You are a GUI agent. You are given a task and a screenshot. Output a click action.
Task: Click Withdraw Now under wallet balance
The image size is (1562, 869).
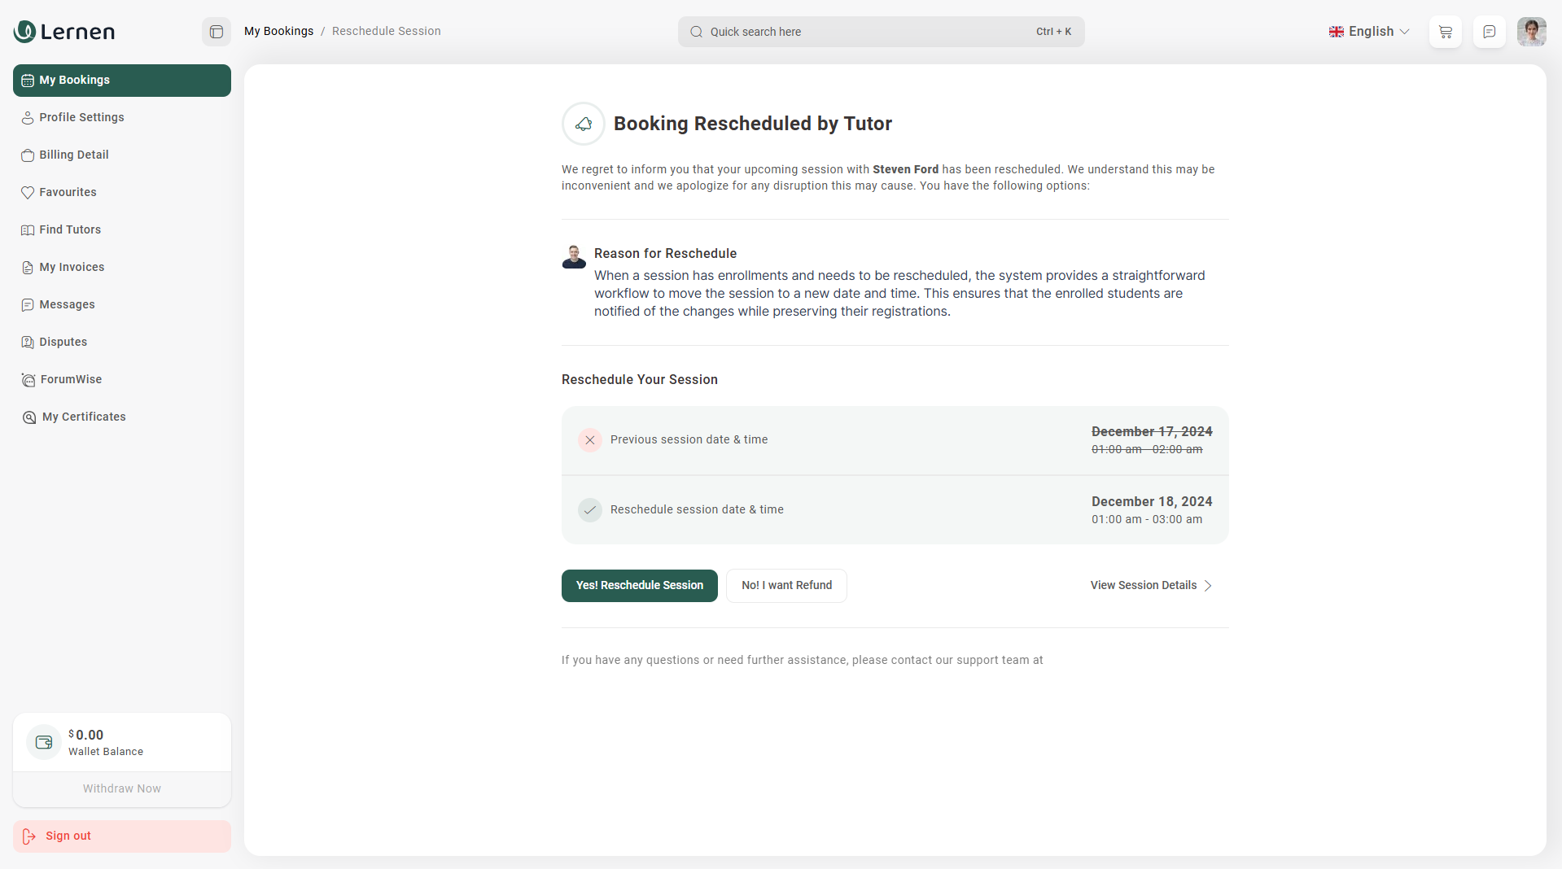122,788
